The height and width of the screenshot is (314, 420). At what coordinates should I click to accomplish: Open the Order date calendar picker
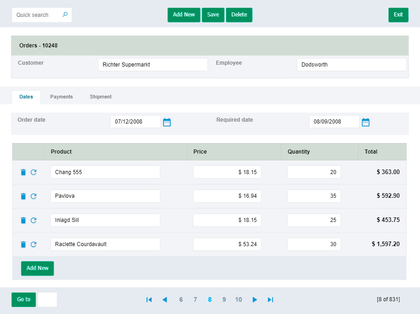pos(167,122)
